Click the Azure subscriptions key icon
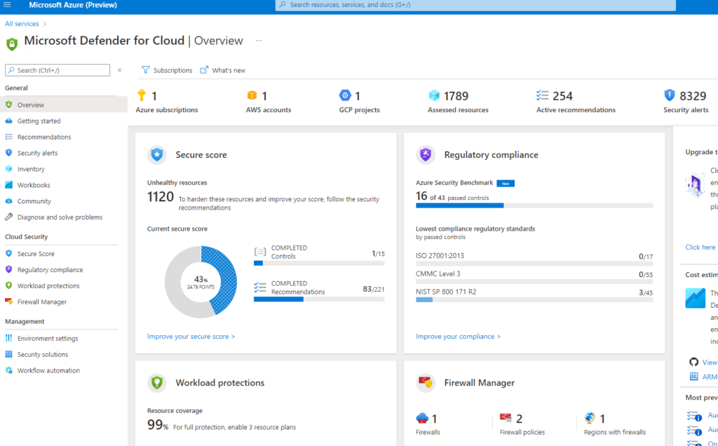The height and width of the screenshot is (446, 718). pos(141,95)
